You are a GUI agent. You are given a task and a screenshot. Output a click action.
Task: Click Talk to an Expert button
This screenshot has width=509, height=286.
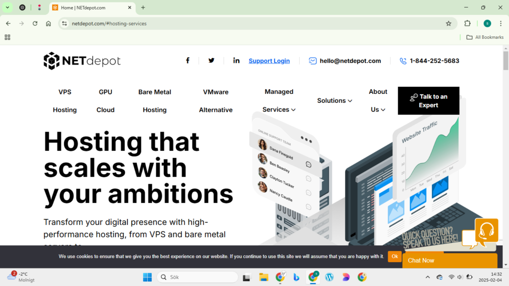[x=428, y=100]
